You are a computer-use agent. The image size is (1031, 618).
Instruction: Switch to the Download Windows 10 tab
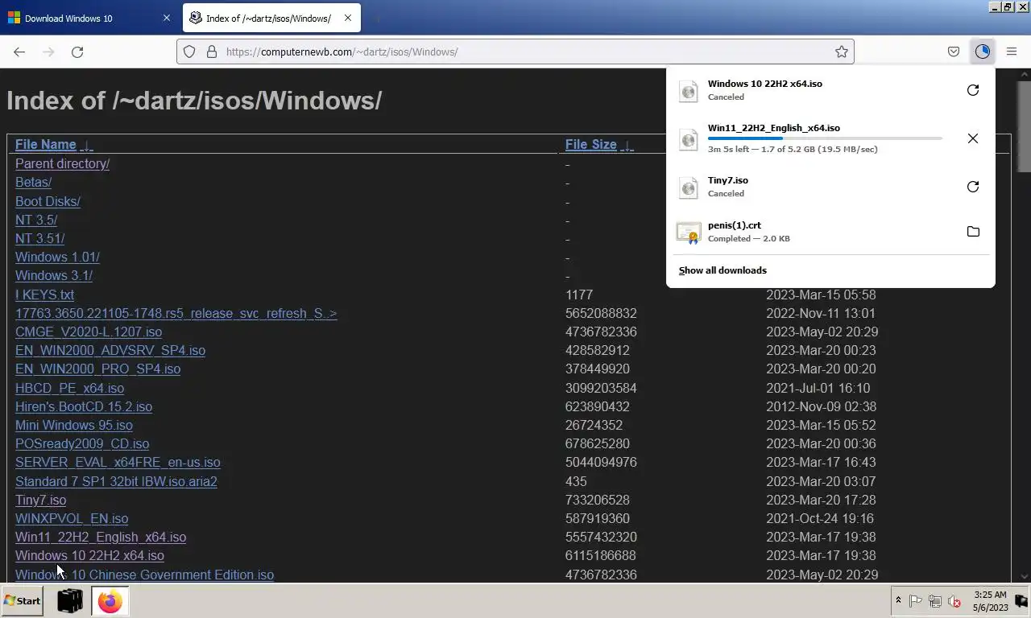coord(89,18)
